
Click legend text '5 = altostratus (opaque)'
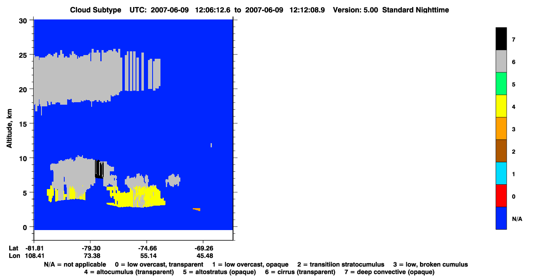(219, 272)
